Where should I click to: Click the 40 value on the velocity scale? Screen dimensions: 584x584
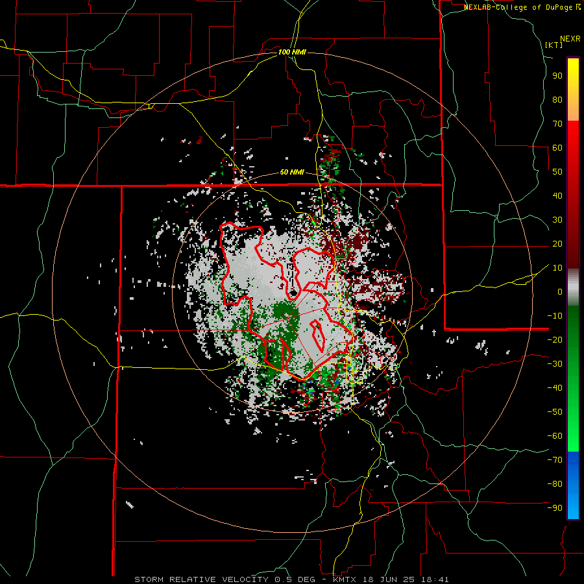coord(557,196)
